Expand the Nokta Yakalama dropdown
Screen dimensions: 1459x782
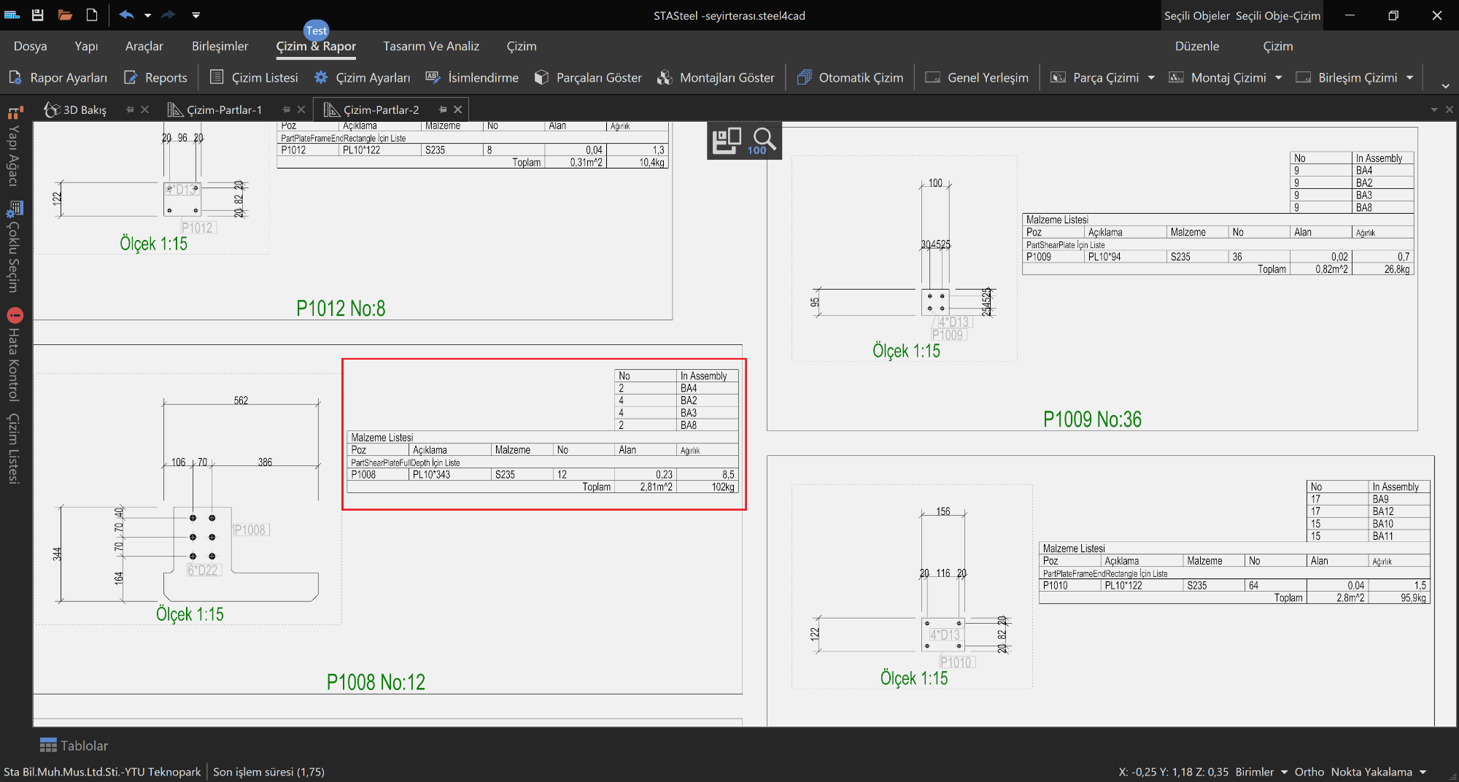(x=1423, y=772)
